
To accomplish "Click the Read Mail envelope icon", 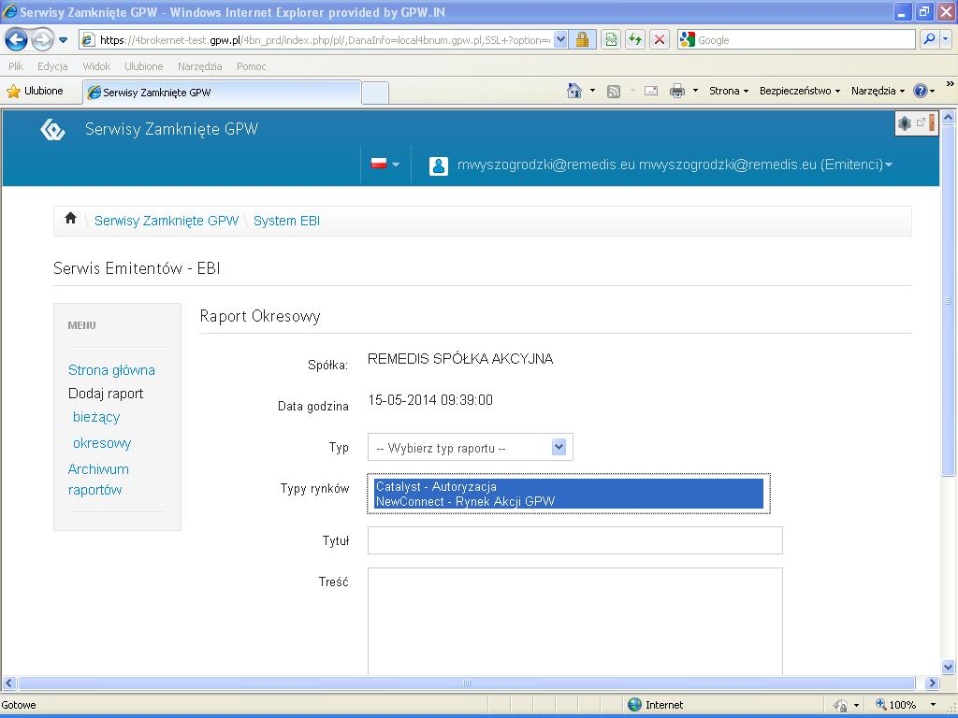I will click(x=651, y=91).
